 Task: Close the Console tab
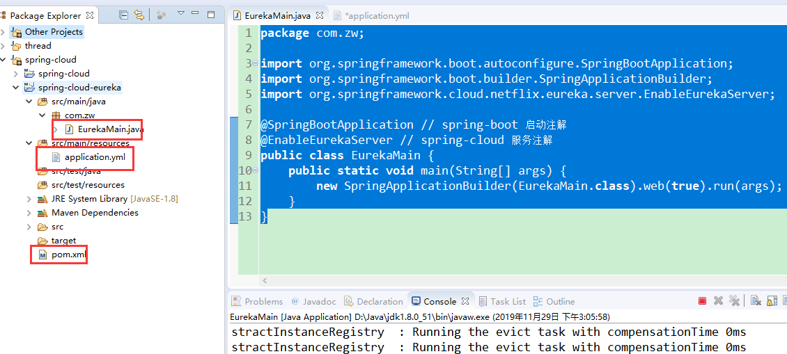pyautogui.click(x=465, y=301)
